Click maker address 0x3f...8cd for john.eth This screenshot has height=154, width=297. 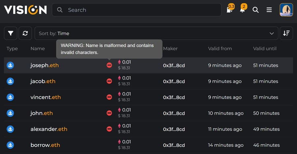(x=174, y=113)
